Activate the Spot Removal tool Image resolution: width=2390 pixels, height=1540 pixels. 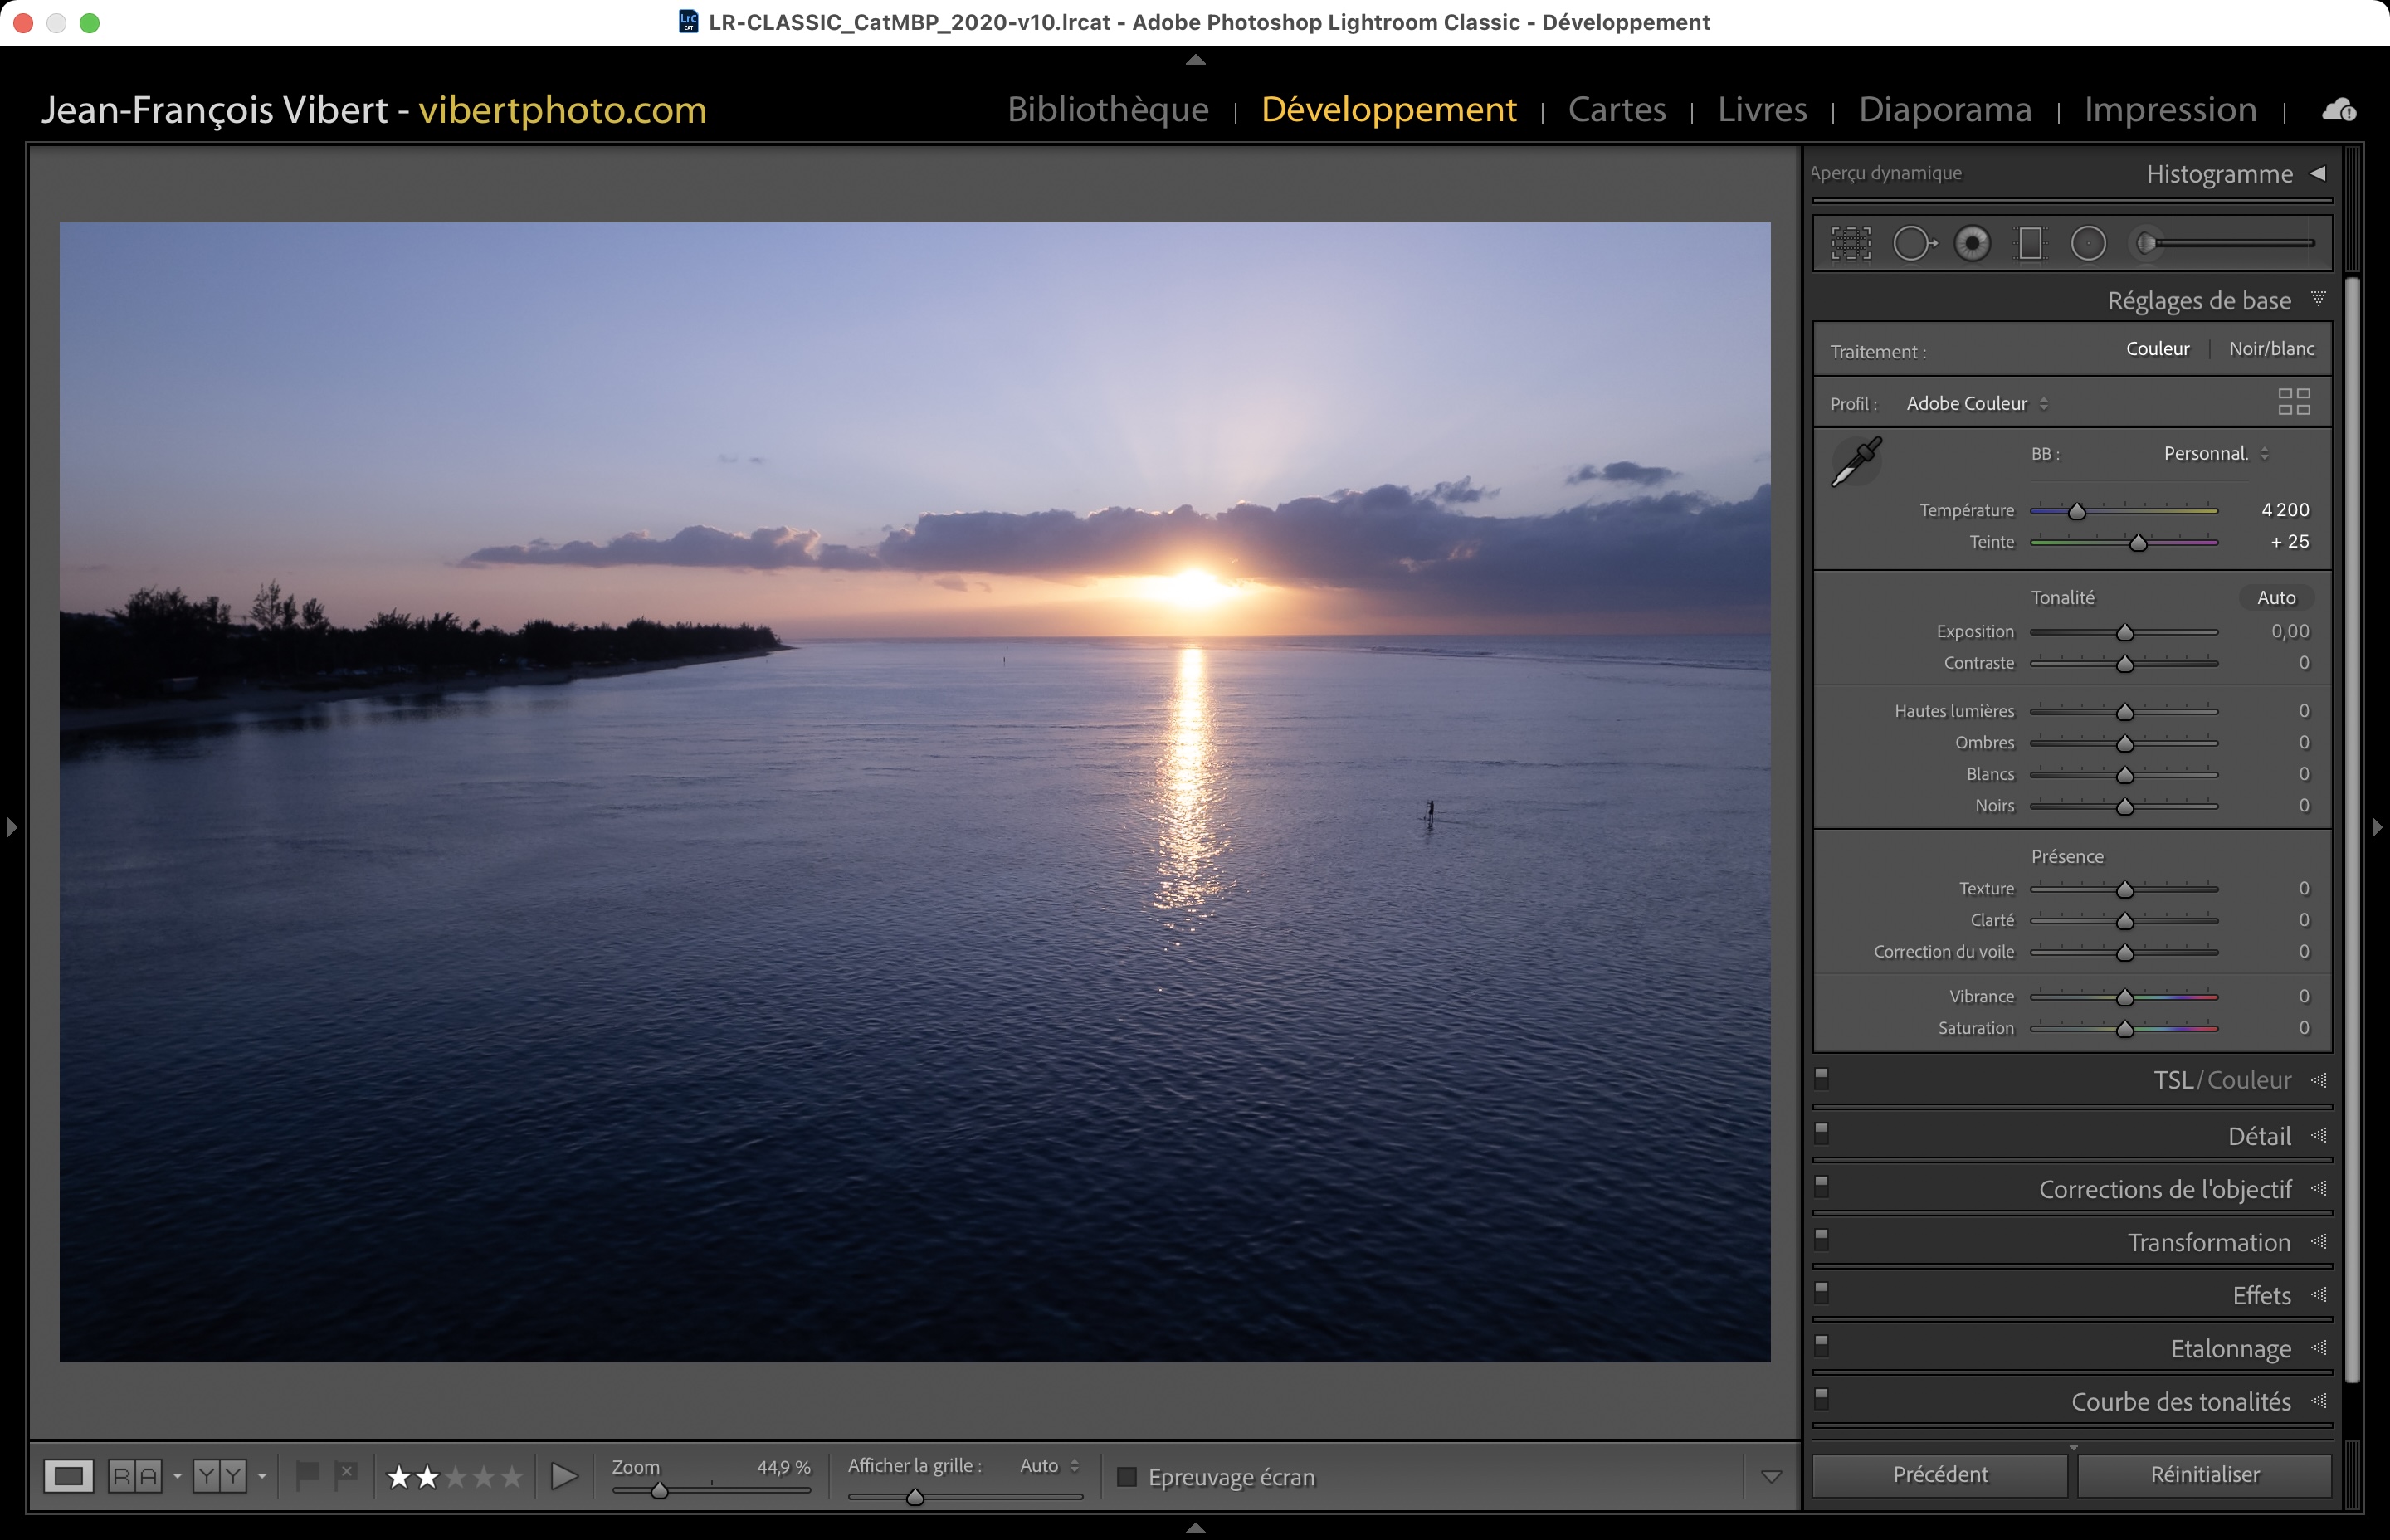[1913, 243]
